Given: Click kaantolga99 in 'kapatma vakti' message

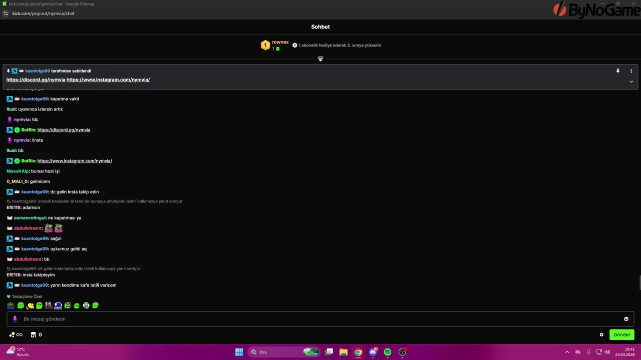Looking at the screenshot, I should (x=35, y=99).
